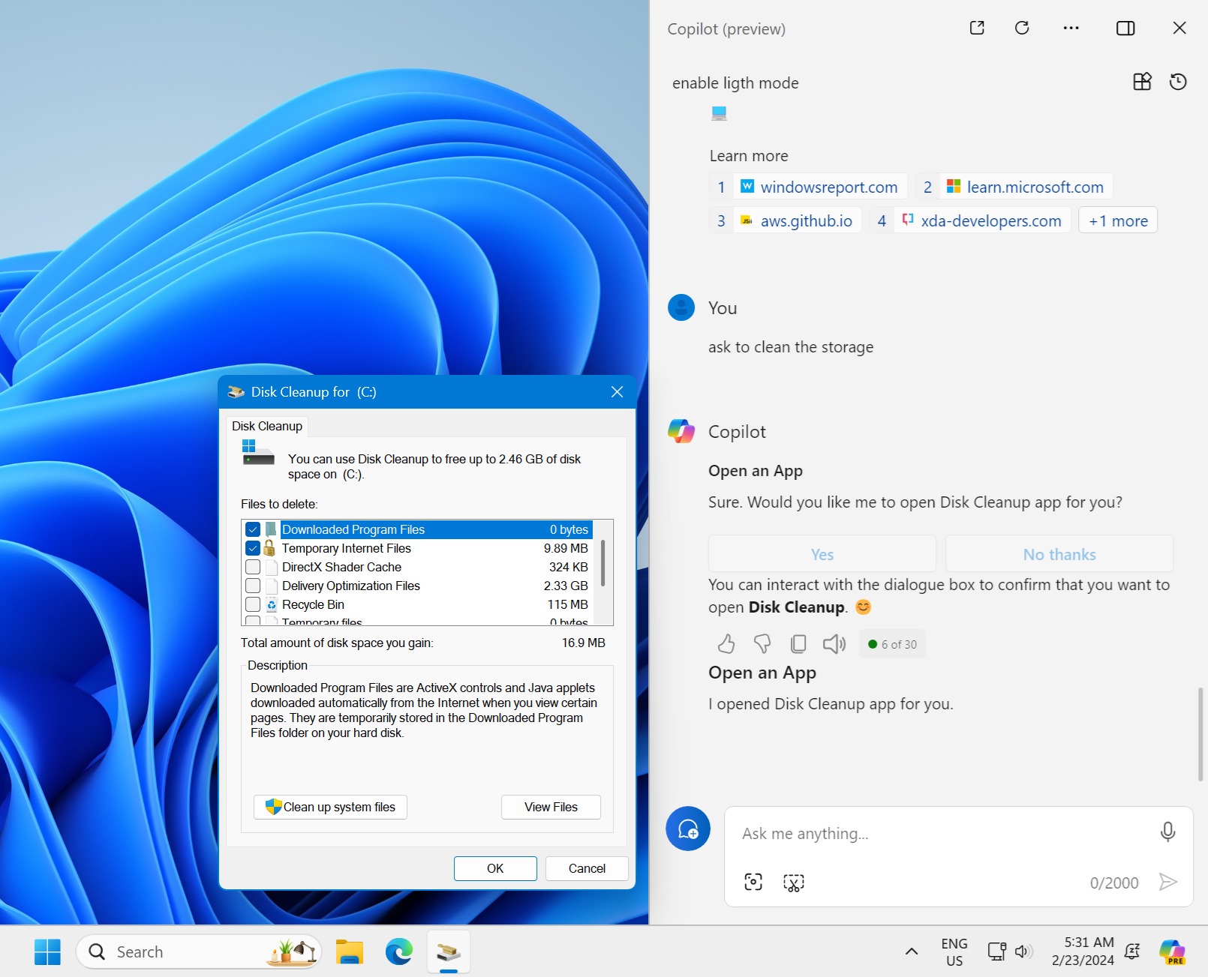Select the Disk Cleanup tab

[267, 426]
